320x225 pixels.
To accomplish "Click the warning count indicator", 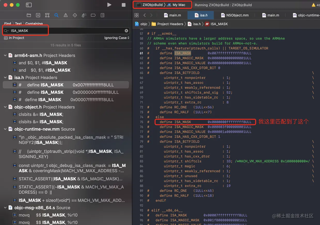I will (316, 5).
